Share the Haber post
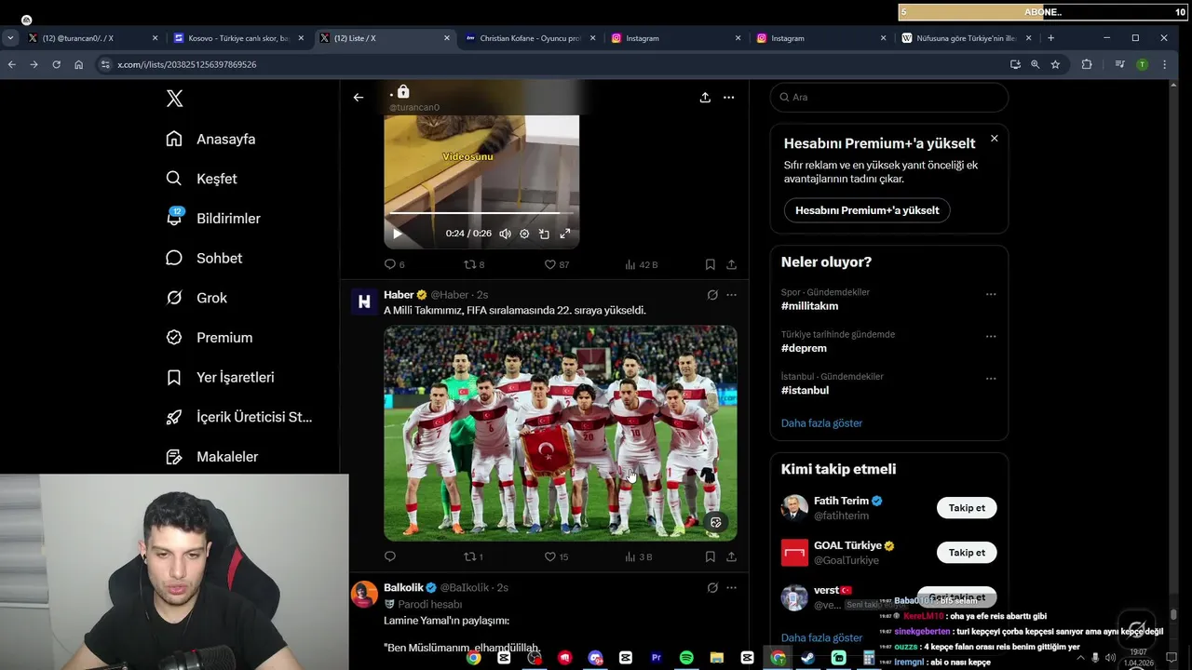This screenshot has width=1192, height=670. [x=731, y=556]
